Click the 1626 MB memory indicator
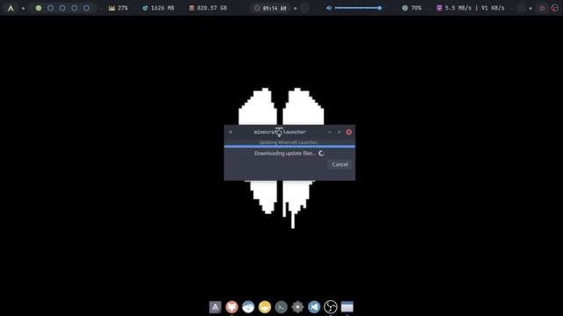The height and width of the screenshot is (316, 563). [158, 8]
